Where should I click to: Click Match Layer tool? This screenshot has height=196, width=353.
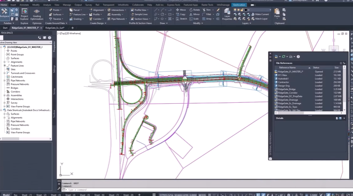(x=259, y=19)
